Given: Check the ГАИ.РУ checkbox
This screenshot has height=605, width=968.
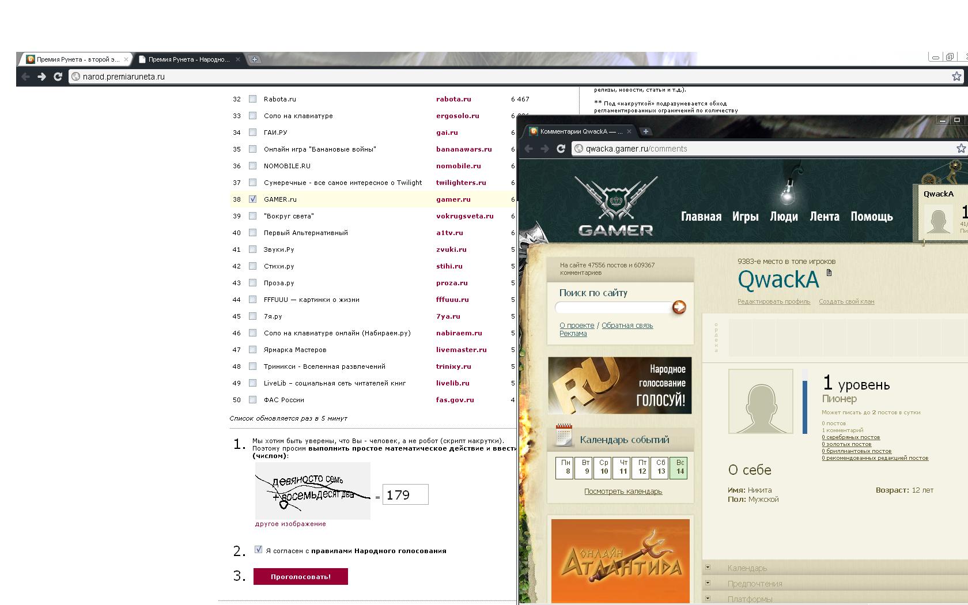Looking at the screenshot, I should (252, 133).
